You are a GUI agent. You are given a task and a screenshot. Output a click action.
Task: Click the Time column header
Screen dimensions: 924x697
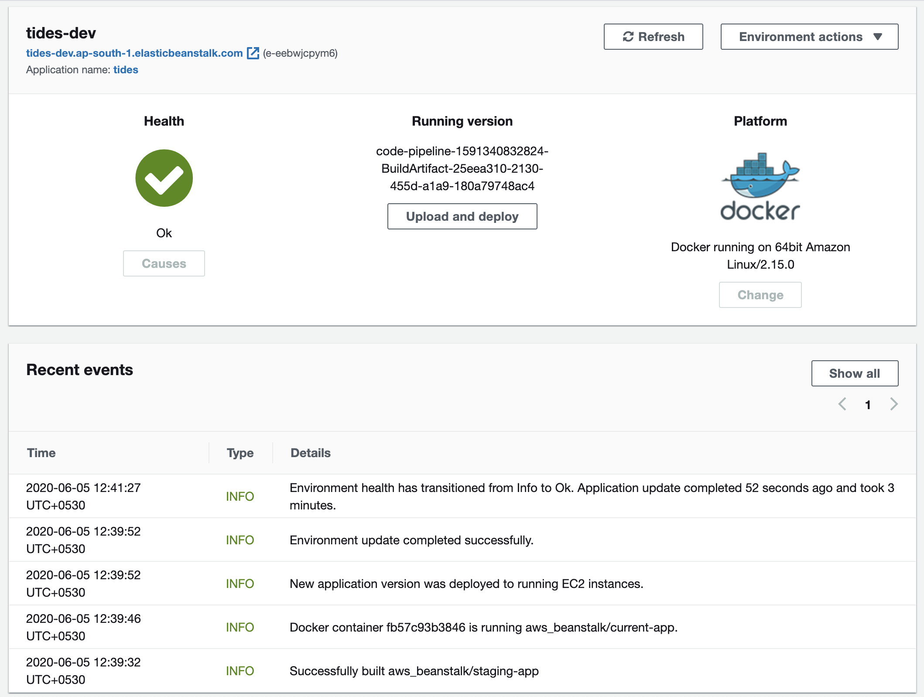41,453
